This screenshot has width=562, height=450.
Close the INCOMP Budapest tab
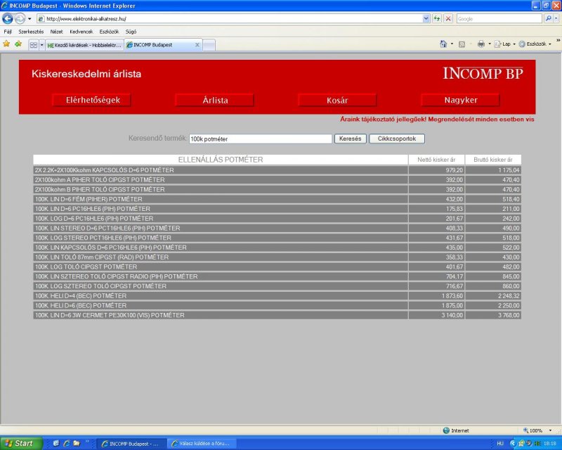pos(197,45)
